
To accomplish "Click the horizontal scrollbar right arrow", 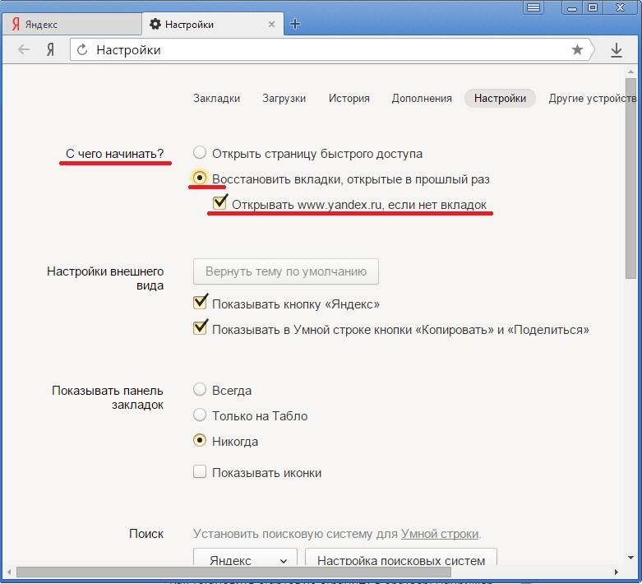I will (617, 572).
